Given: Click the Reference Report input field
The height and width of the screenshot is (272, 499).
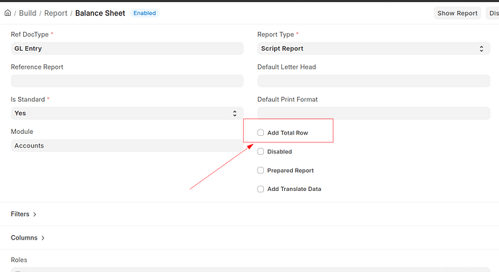Looking at the screenshot, I should (127, 81).
